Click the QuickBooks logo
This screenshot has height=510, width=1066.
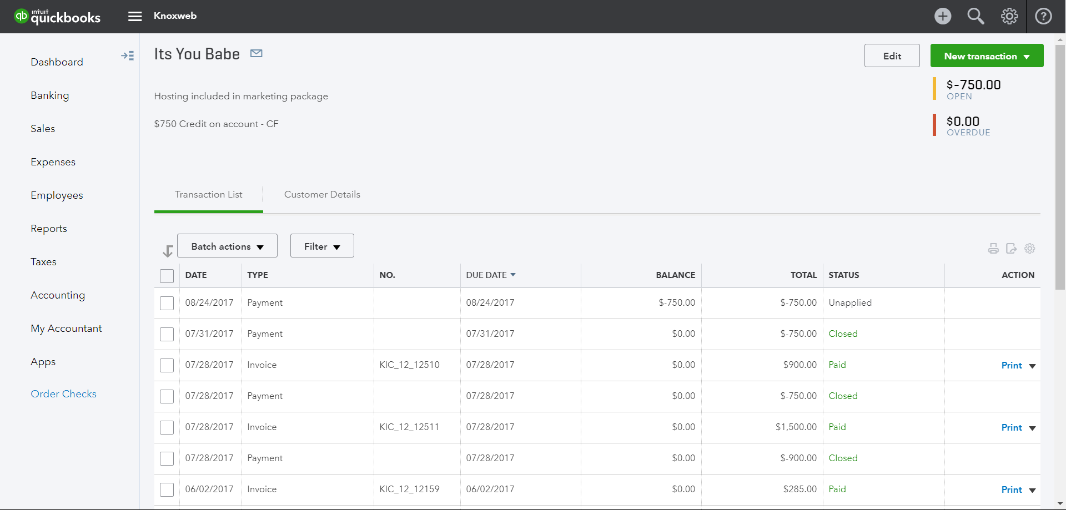click(x=57, y=17)
